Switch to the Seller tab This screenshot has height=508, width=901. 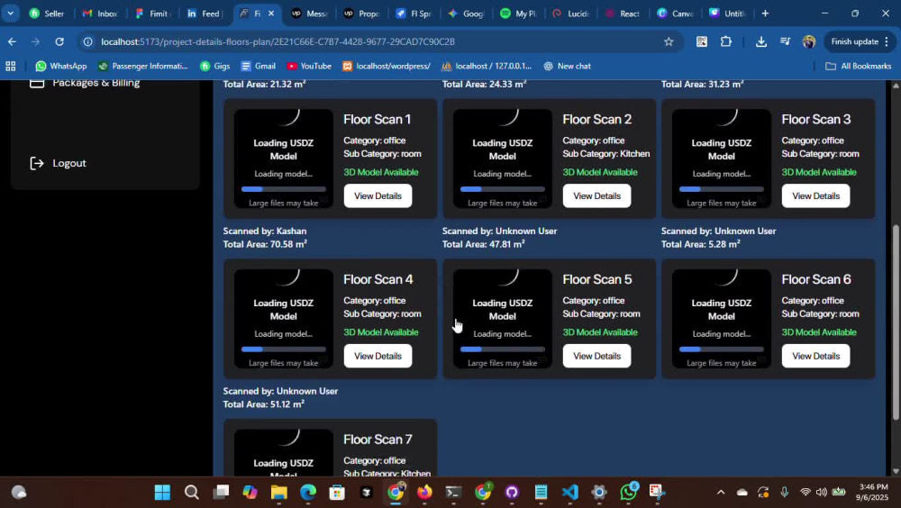(47, 14)
